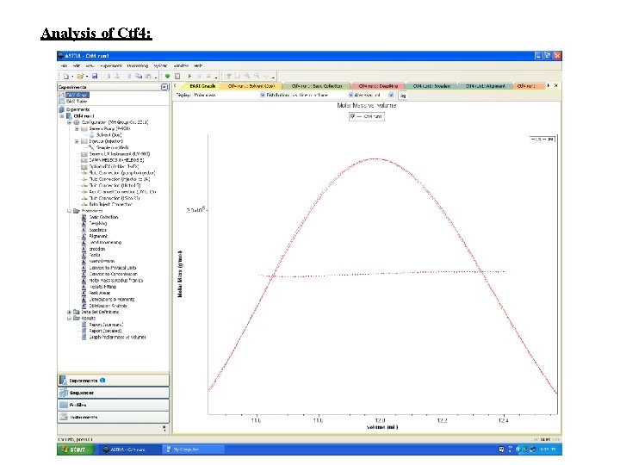
Task: Click the Report (summary) document icon
Action: point(84,325)
